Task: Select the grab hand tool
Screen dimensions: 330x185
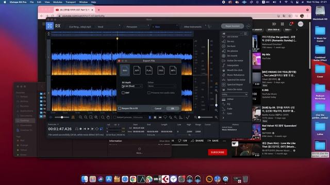Action: point(108,117)
